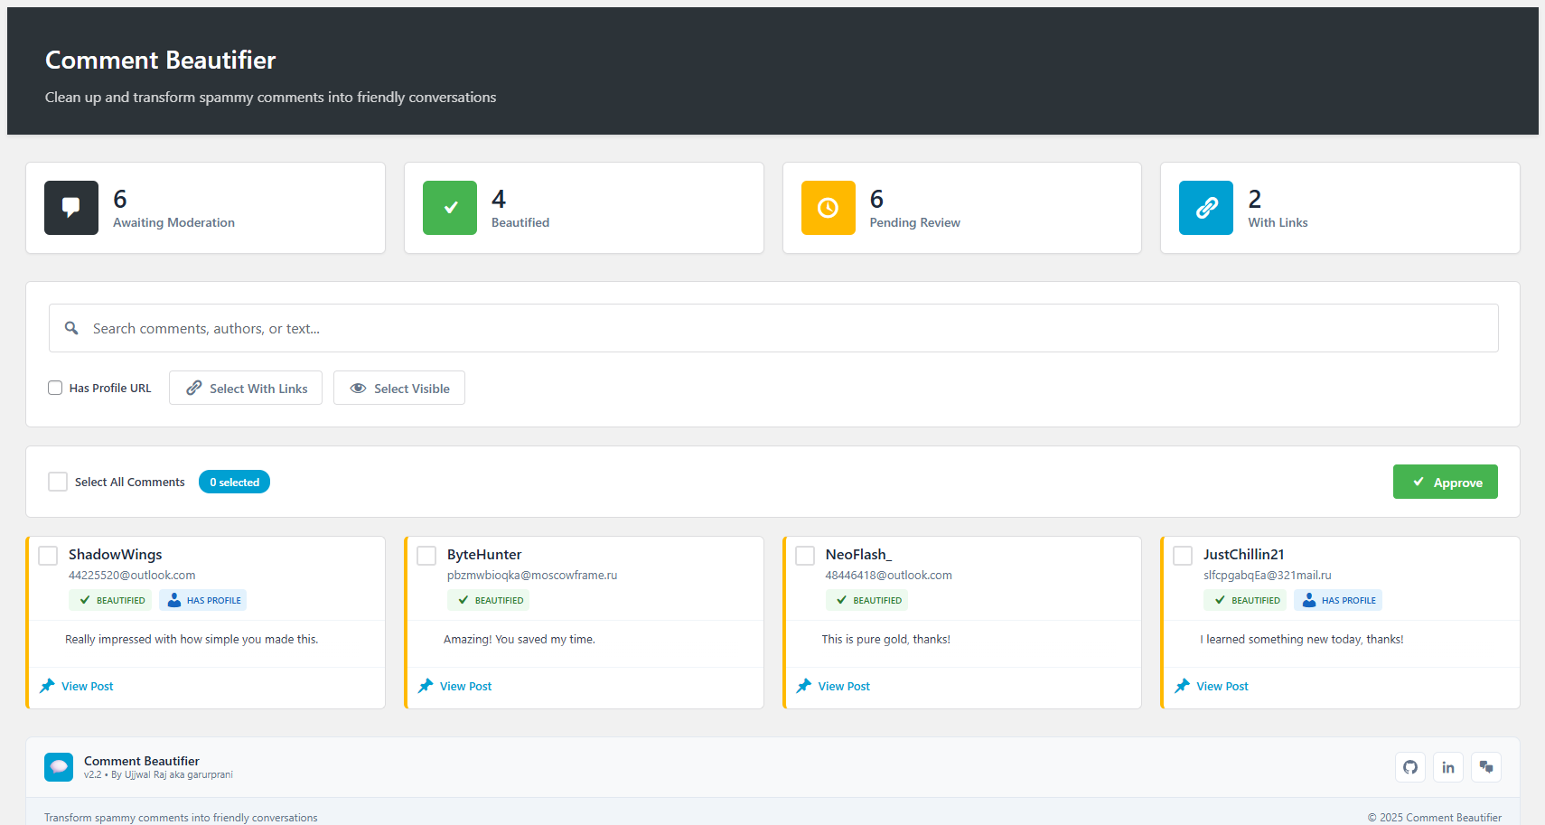This screenshot has height=825, width=1545.
Task: Click the chat bubbles icon in the footer
Action: [1485, 767]
